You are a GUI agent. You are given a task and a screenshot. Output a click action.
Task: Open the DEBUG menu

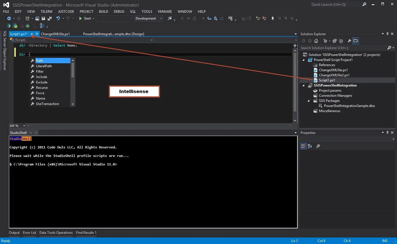coord(119,12)
